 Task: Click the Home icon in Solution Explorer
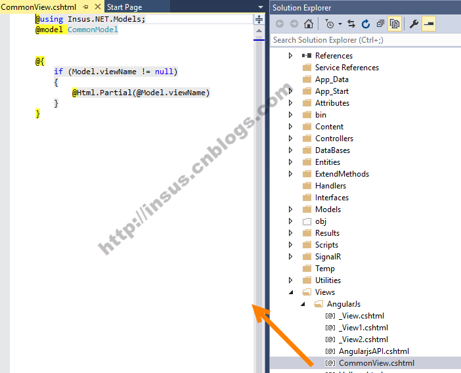tap(309, 24)
